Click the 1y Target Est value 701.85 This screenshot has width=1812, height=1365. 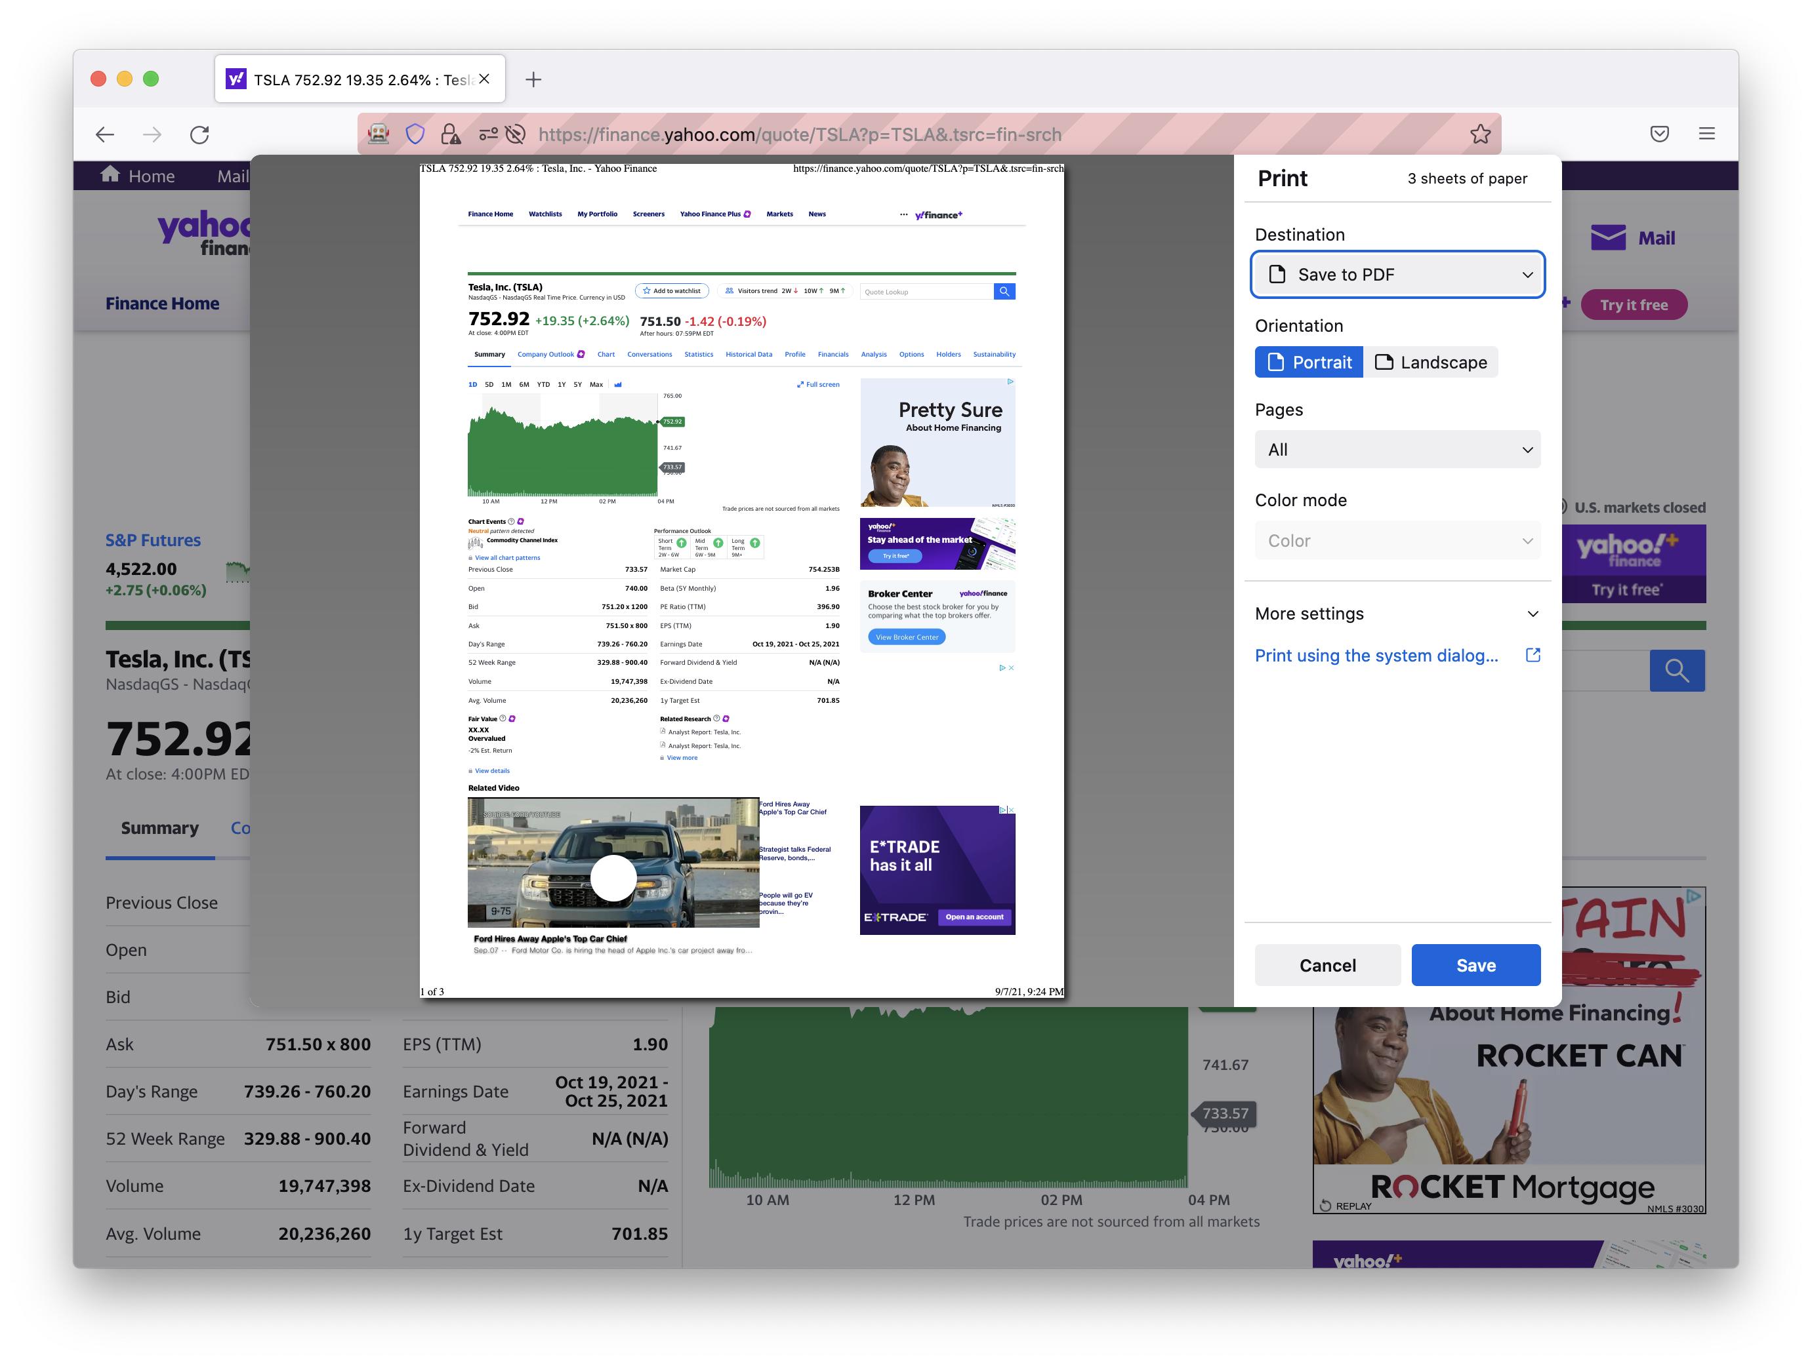point(640,1234)
